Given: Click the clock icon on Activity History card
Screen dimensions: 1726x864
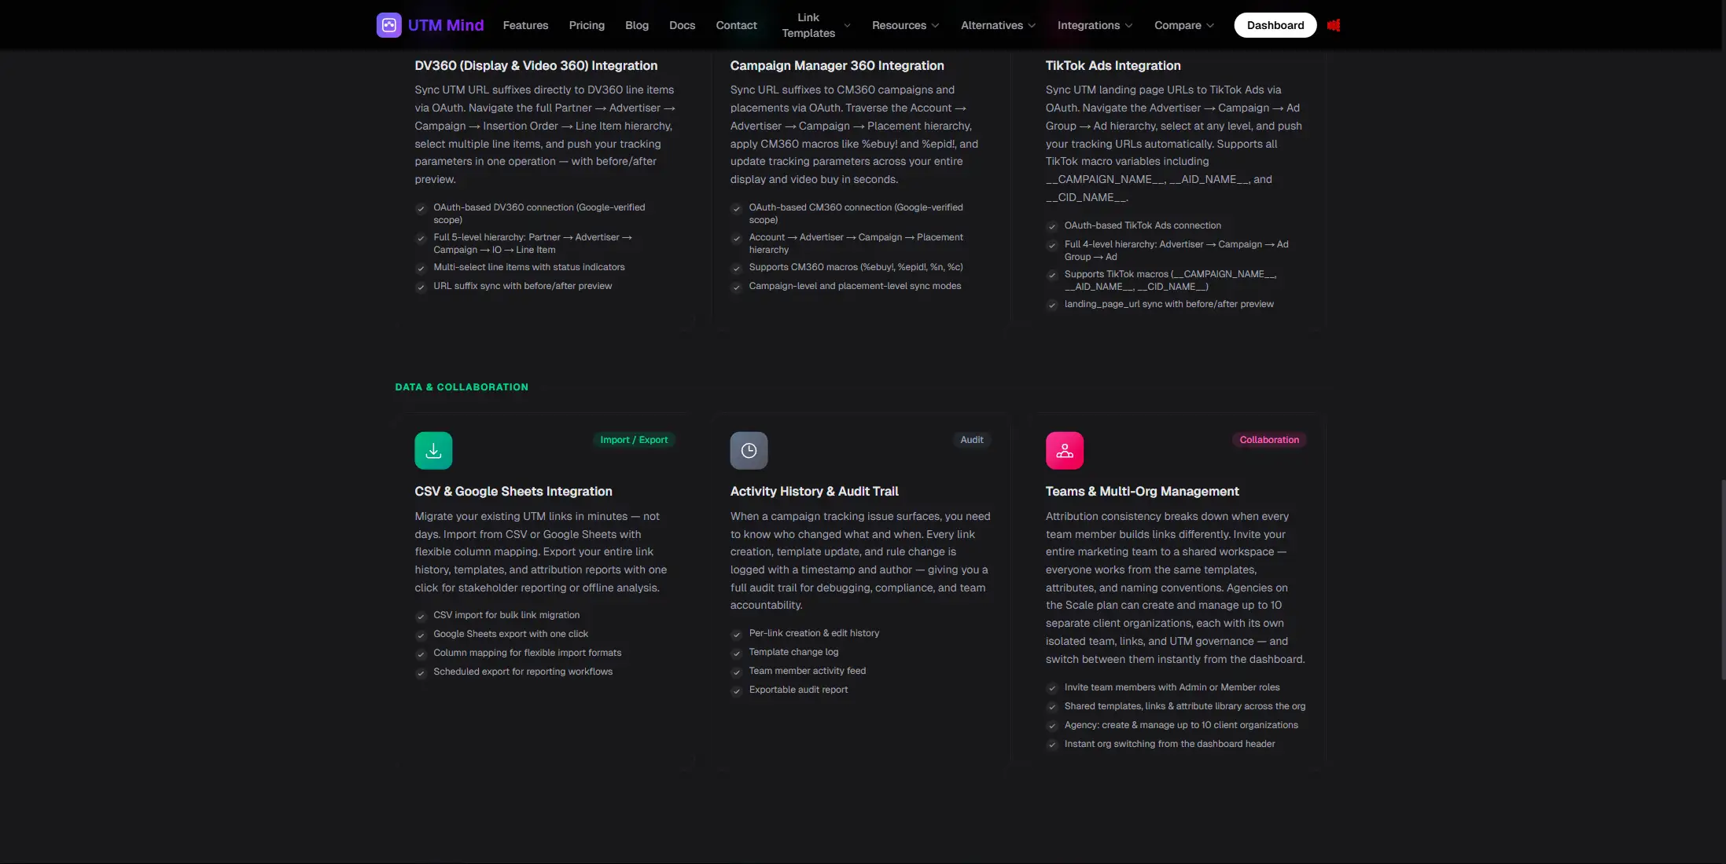Looking at the screenshot, I should [749, 450].
